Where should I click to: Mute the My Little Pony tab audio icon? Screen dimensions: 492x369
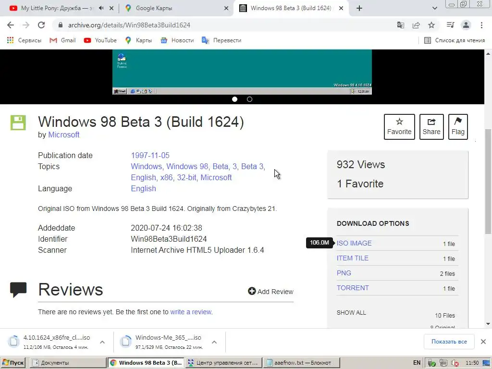[101, 8]
